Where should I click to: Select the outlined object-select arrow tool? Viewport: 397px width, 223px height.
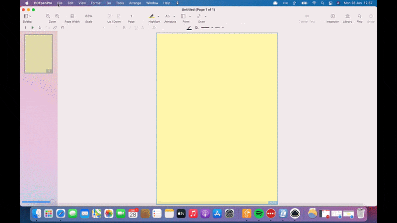click(40, 28)
